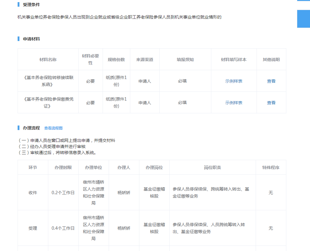Click the 特殊程序 column header
The width and height of the screenshot is (310, 251).
(x=271, y=167)
